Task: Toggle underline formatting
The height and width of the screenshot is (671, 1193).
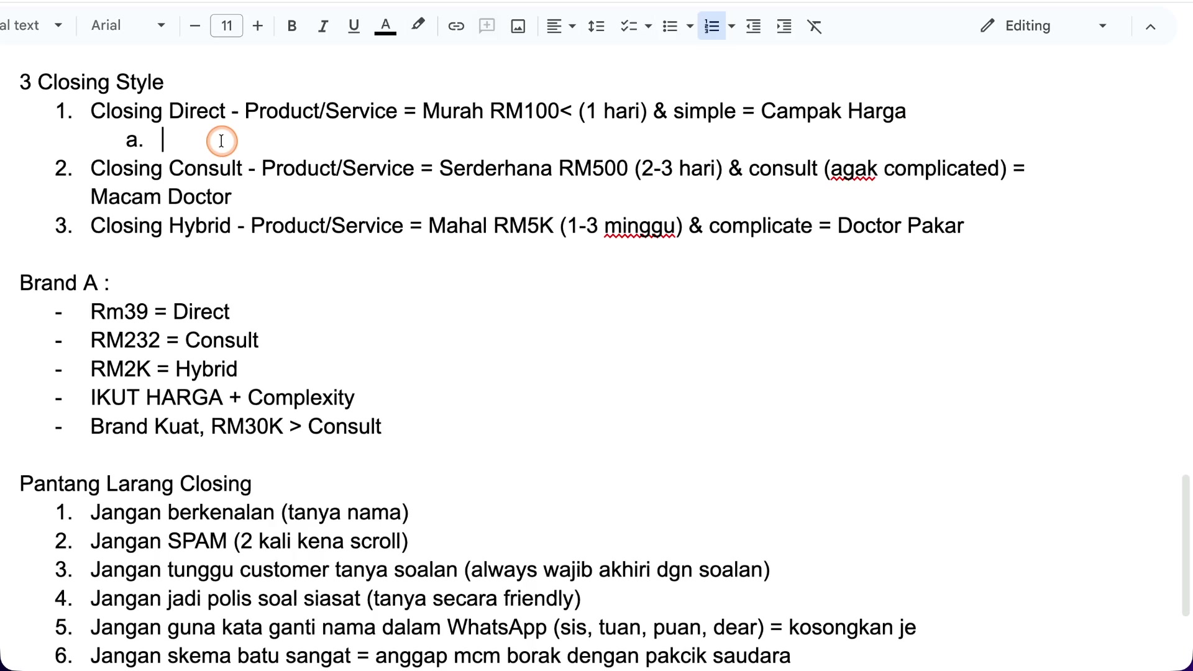Action: point(354,26)
